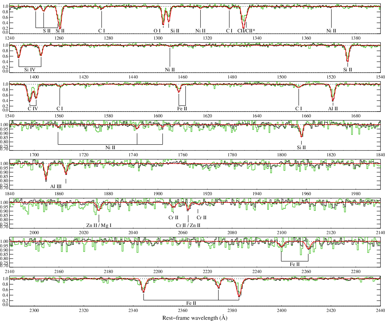This screenshot has width=385, height=321.
Task: Select the '2260' wavelength tick label
Action: tap(306, 271)
